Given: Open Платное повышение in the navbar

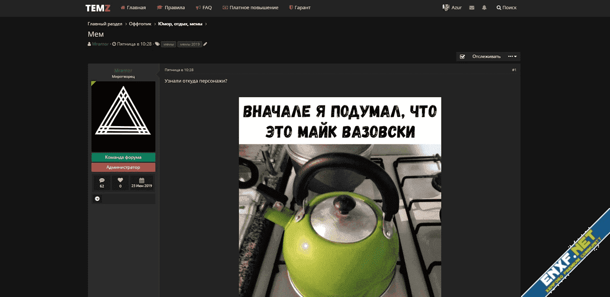Looking at the screenshot, I should click(250, 8).
